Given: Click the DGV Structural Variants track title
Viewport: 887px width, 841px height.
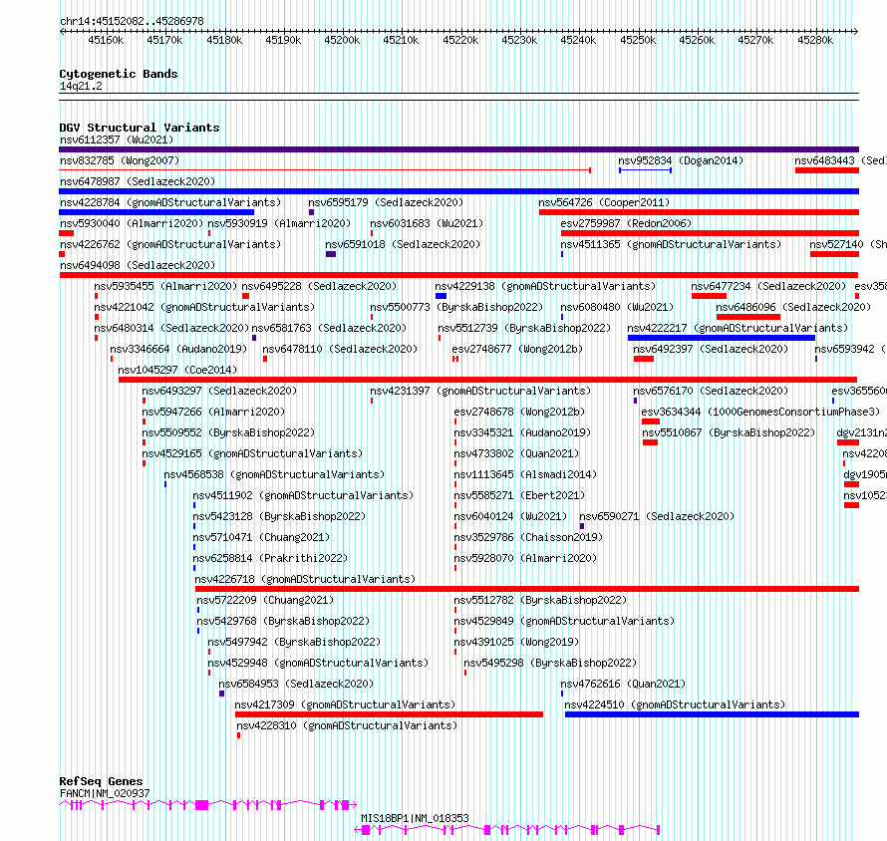Looking at the screenshot, I should coord(140,128).
